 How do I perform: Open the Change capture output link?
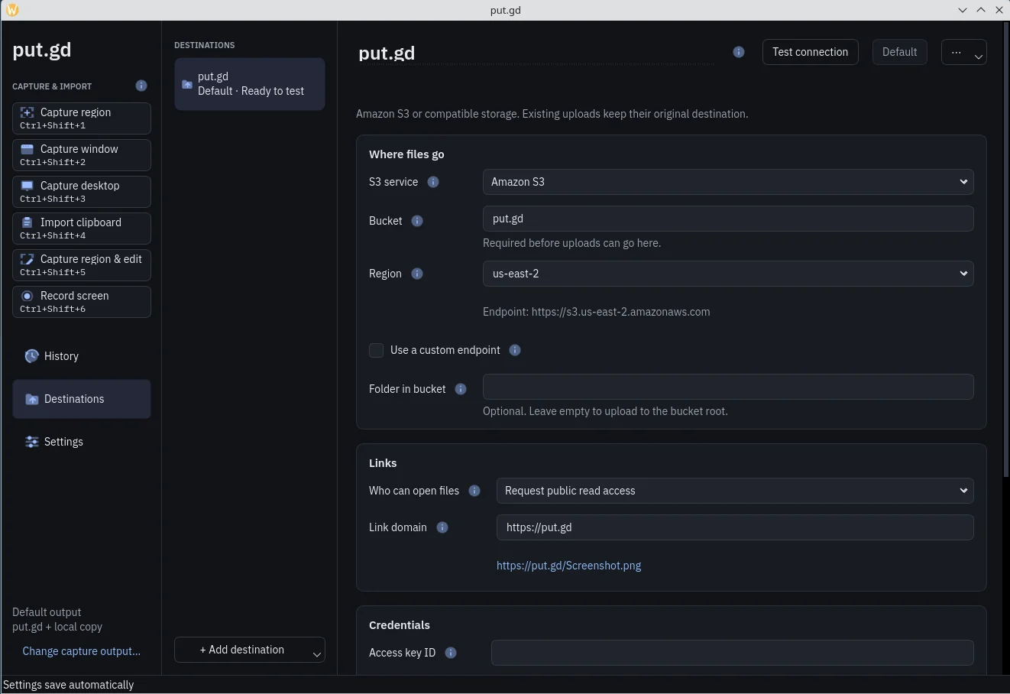click(x=82, y=651)
